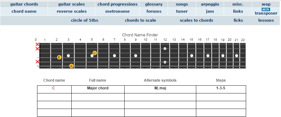
Task: Open the metronome tool
Action: [117, 11]
